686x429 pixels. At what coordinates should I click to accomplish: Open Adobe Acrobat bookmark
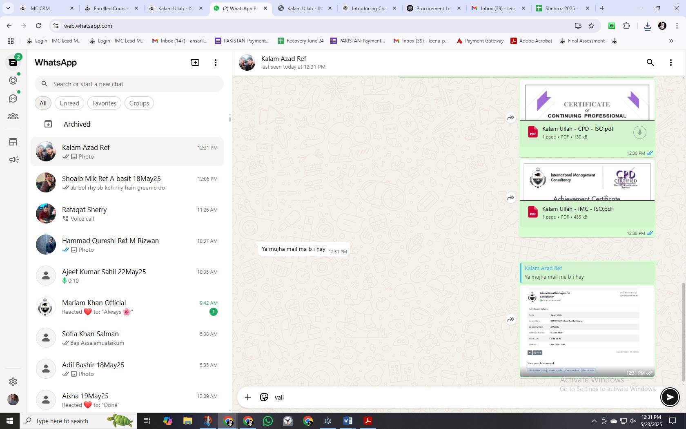coord(531,41)
